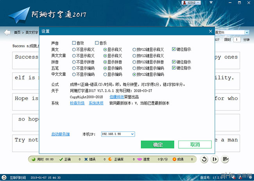Select 按F12键显示拼音 option
The height and width of the screenshot is (181, 254).
(x=134, y=62)
